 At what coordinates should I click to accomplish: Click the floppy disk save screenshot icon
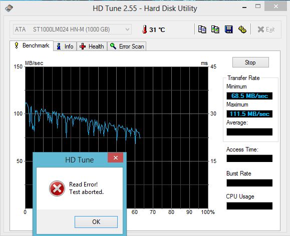[x=228, y=29]
